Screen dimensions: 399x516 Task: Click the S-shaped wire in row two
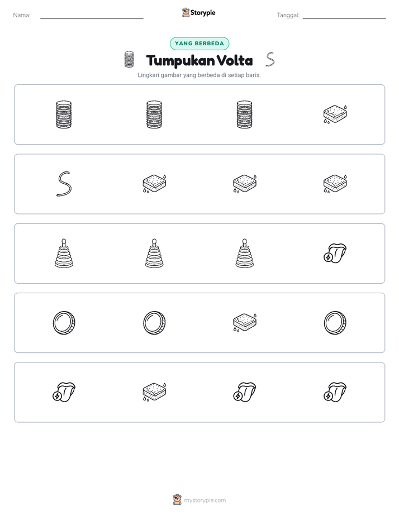(x=64, y=184)
